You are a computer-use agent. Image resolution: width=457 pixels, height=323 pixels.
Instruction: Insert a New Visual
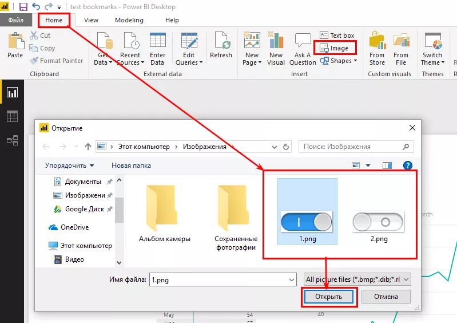click(276, 49)
